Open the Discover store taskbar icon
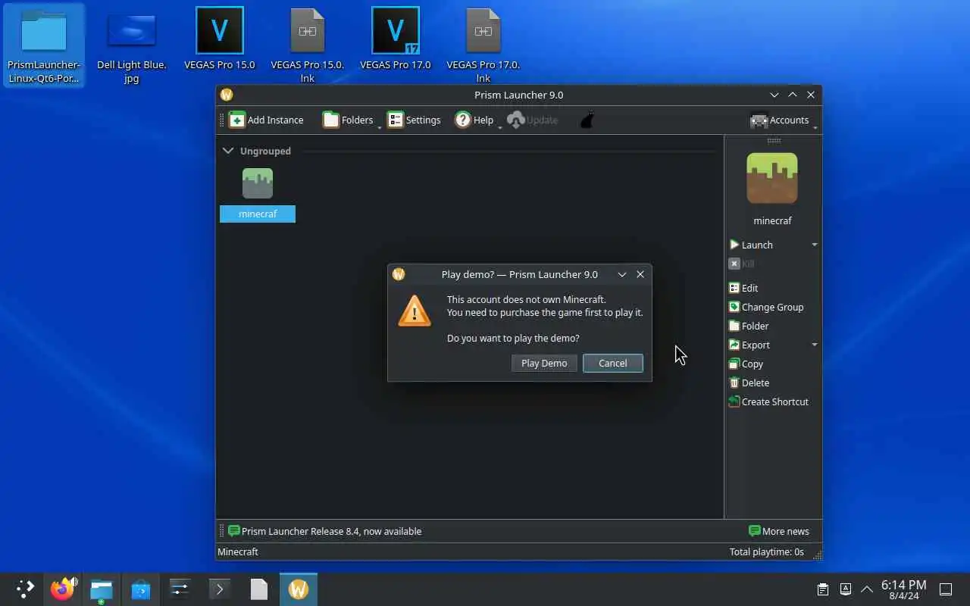Screen dimensions: 970x606 click(x=141, y=589)
